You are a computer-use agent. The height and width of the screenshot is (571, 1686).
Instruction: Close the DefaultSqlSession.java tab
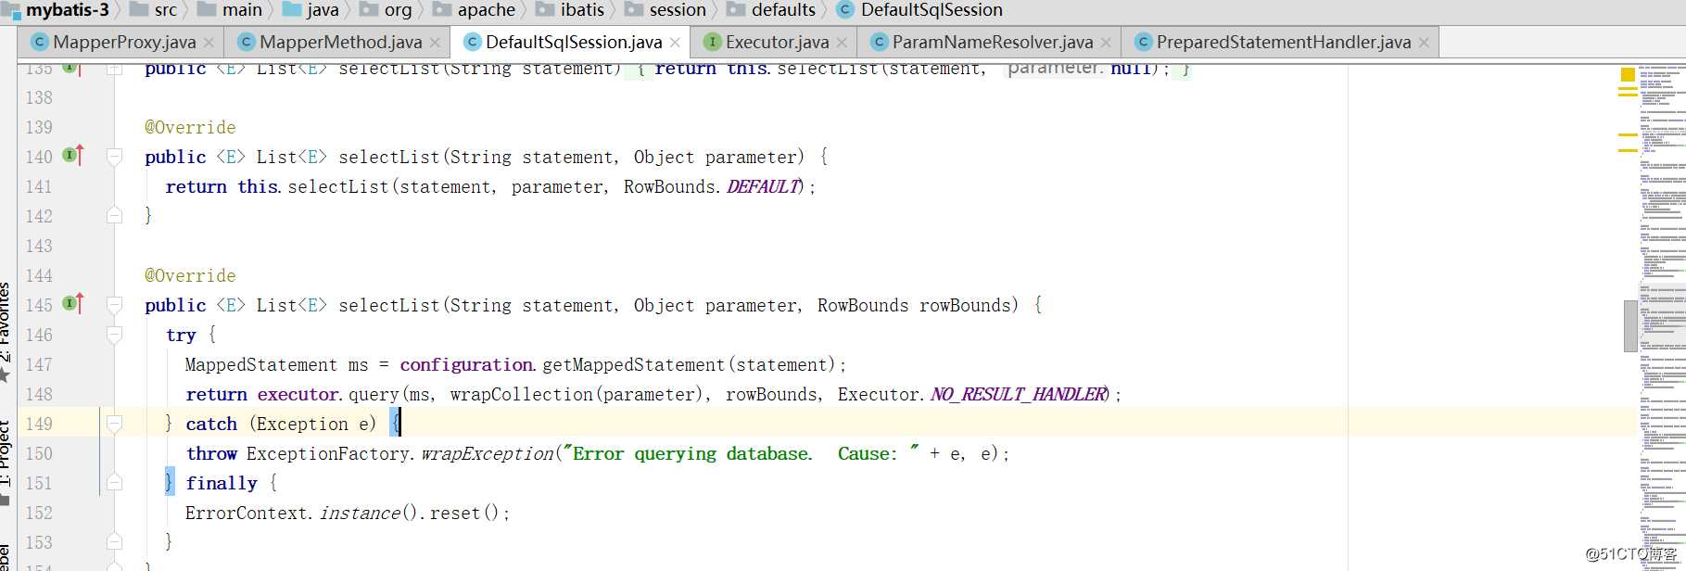[675, 43]
